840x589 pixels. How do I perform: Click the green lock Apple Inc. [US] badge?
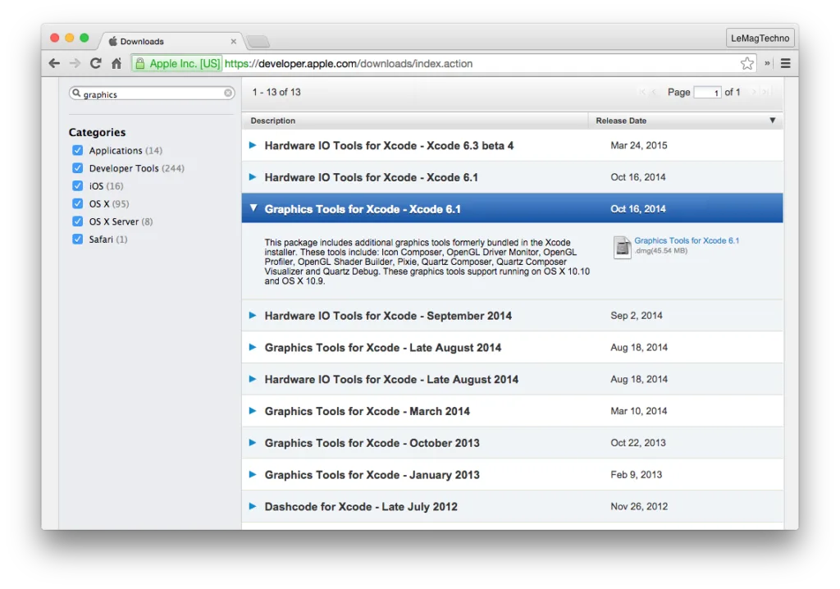177,63
